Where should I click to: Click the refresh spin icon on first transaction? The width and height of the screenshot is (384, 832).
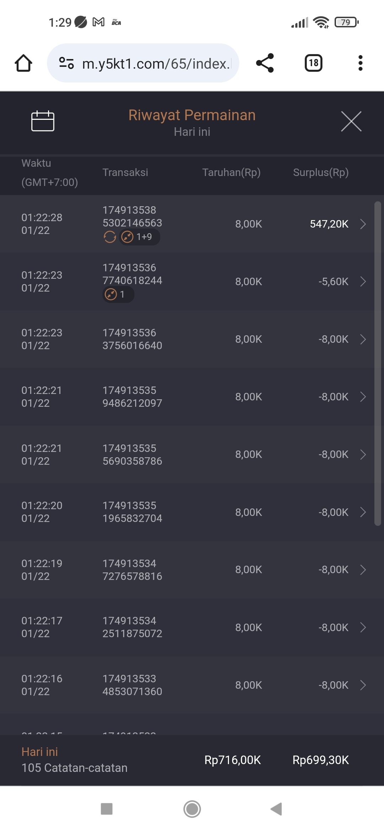(x=110, y=237)
